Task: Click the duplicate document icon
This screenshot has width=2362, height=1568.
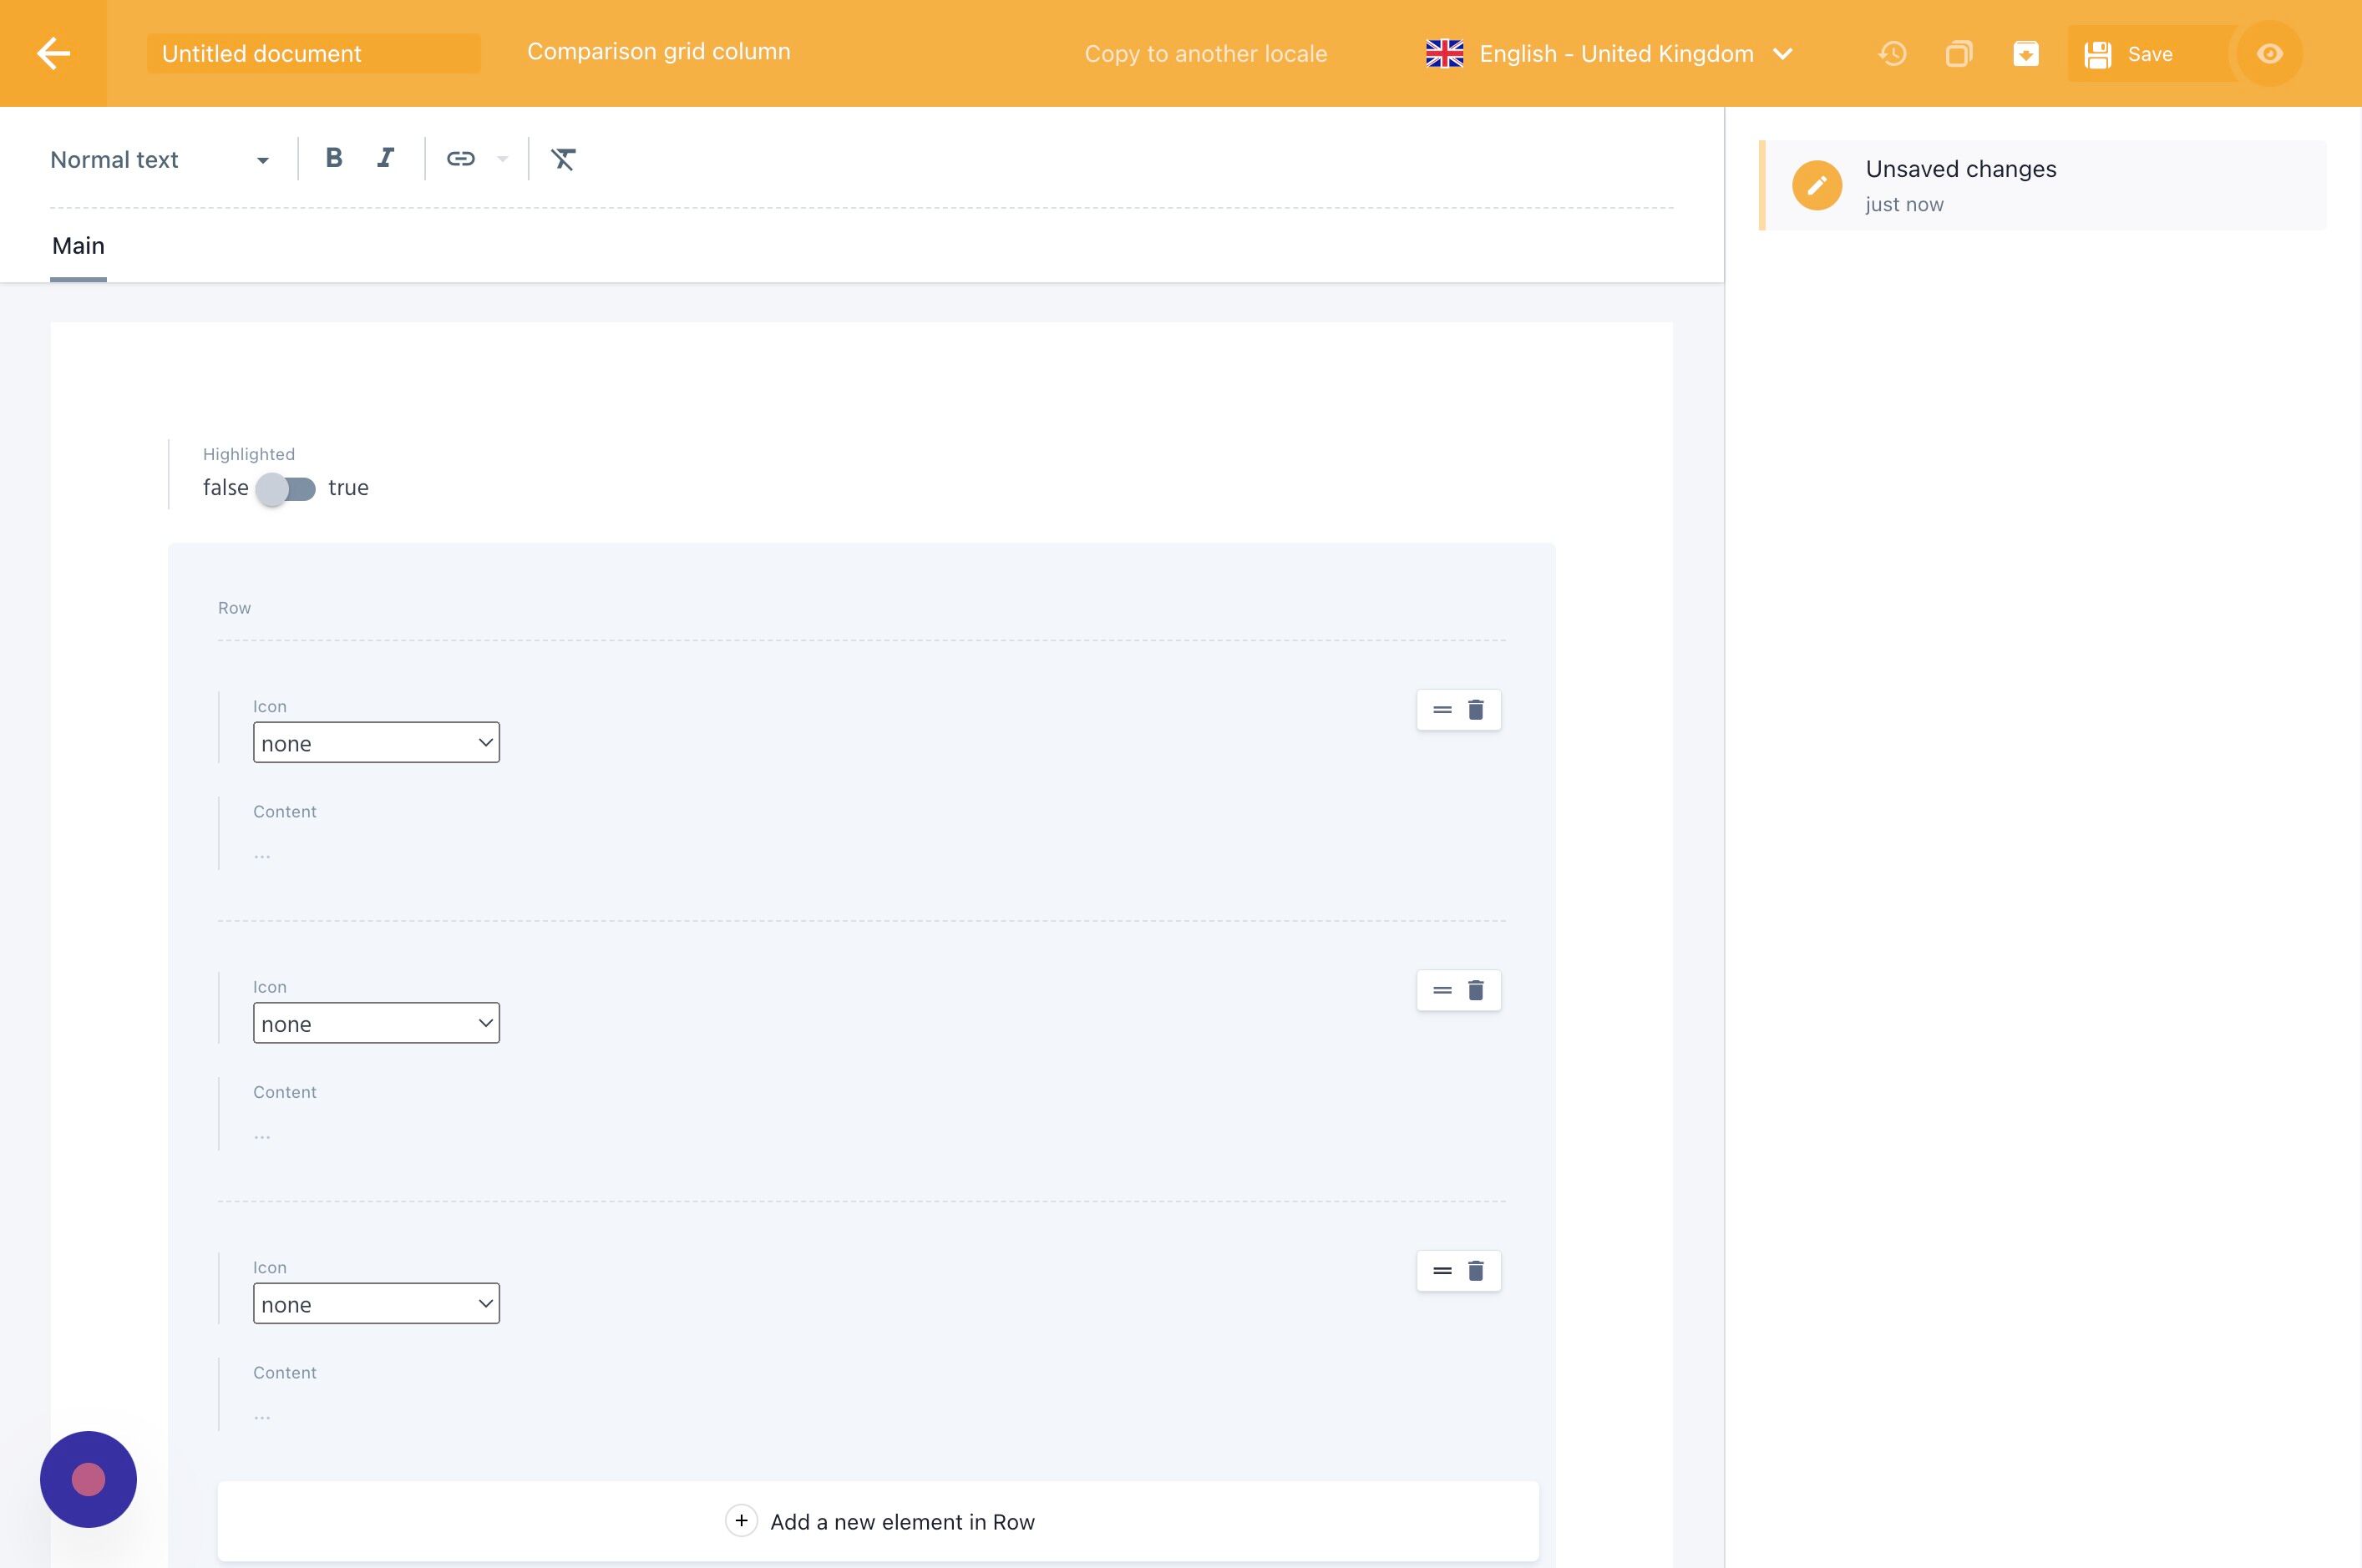Action: click(1959, 54)
